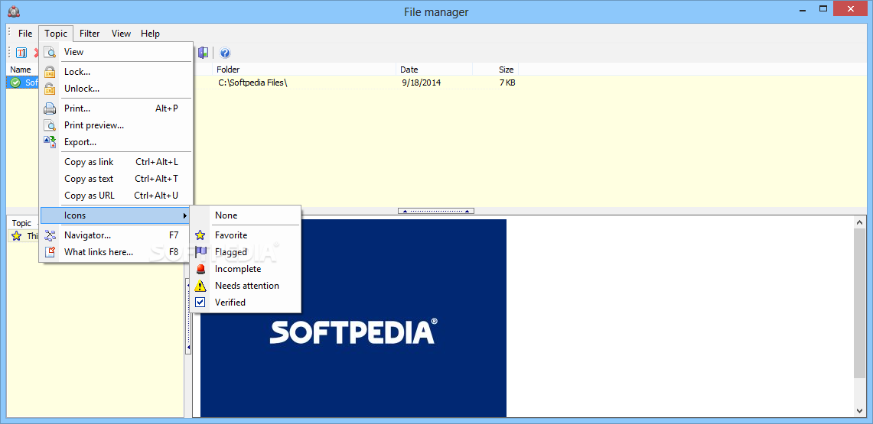Click the red siren Incomplete icon
The height and width of the screenshot is (424, 873).
[x=200, y=268]
